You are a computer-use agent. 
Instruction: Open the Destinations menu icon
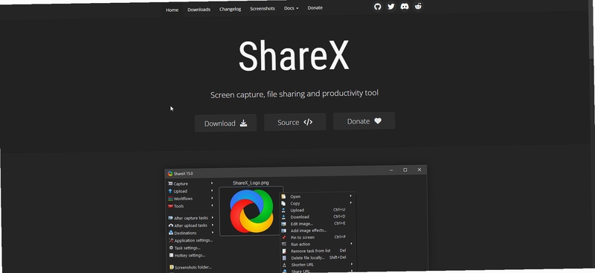coord(171,233)
